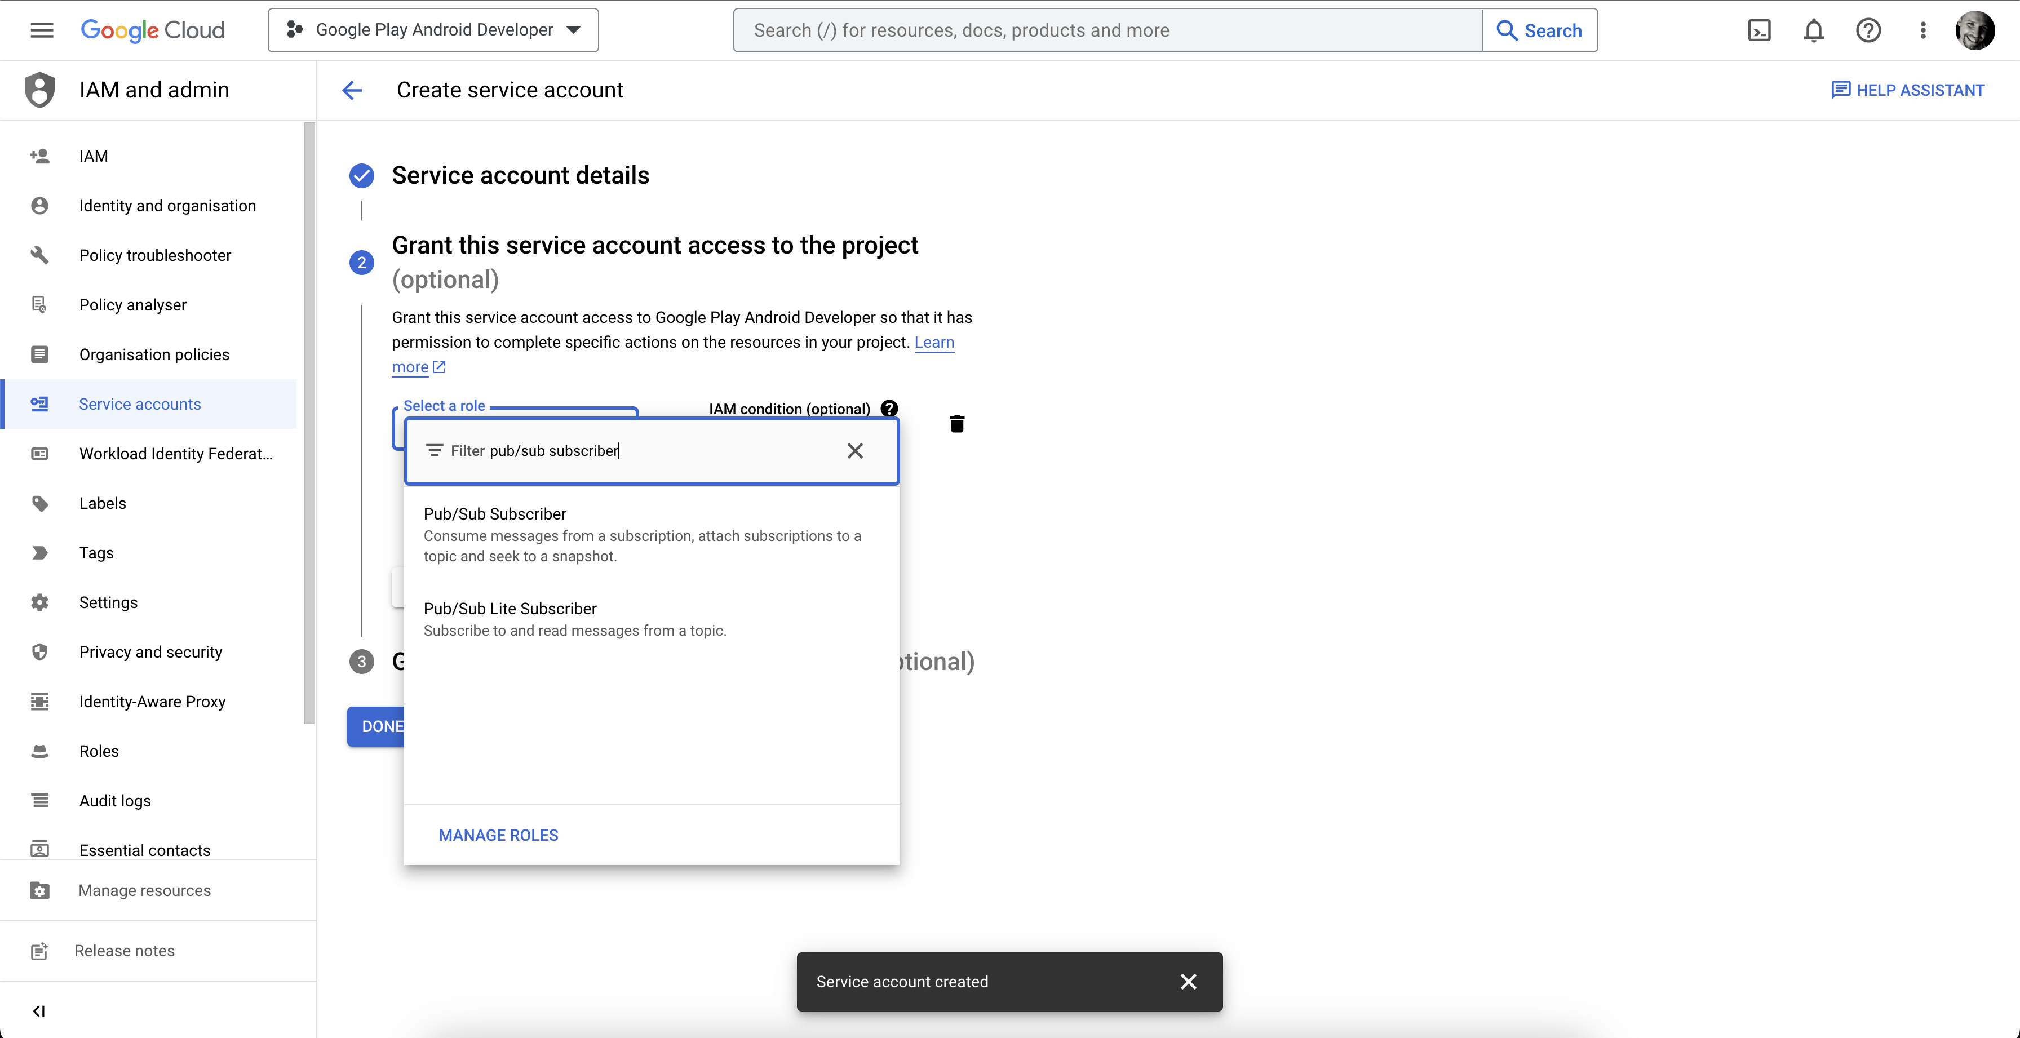Collapse the left navigation panel
Viewport: 2020px width, 1038px height.
click(38, 1010)
